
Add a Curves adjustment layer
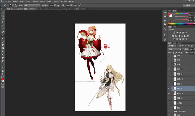click(180, 33)
